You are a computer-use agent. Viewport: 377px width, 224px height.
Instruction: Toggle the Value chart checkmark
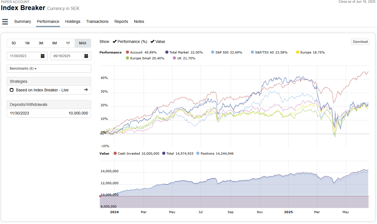tap(152, 42)
